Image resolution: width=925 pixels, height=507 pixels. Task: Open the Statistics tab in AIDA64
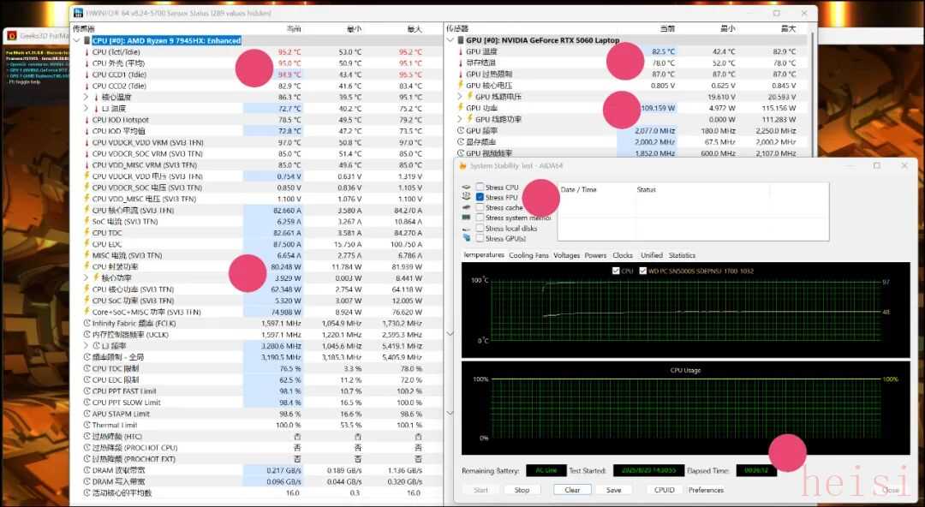coord(682,255)
